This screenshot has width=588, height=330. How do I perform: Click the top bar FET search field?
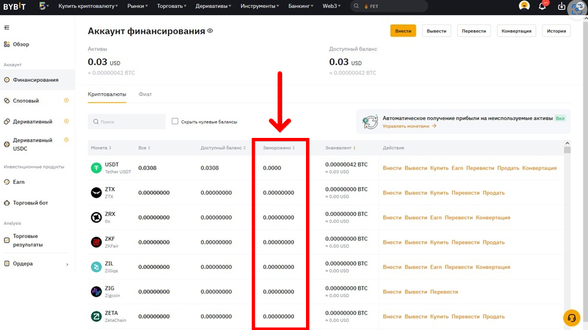389,6
